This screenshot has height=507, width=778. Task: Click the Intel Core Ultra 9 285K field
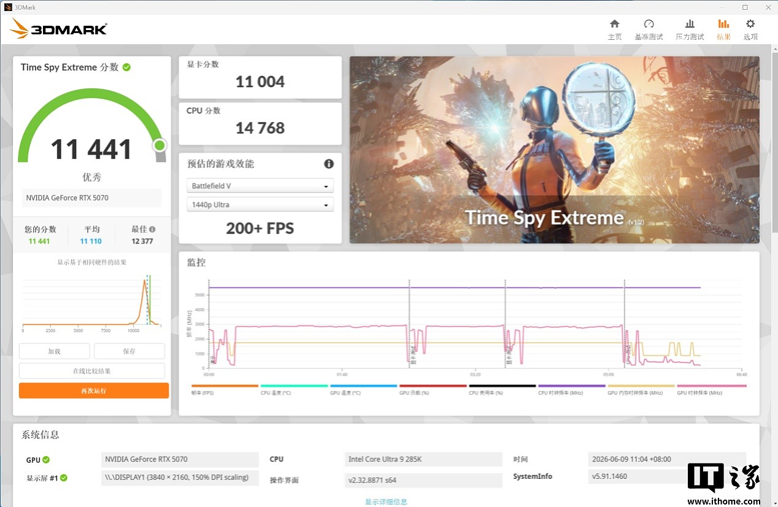click(423, 460)
